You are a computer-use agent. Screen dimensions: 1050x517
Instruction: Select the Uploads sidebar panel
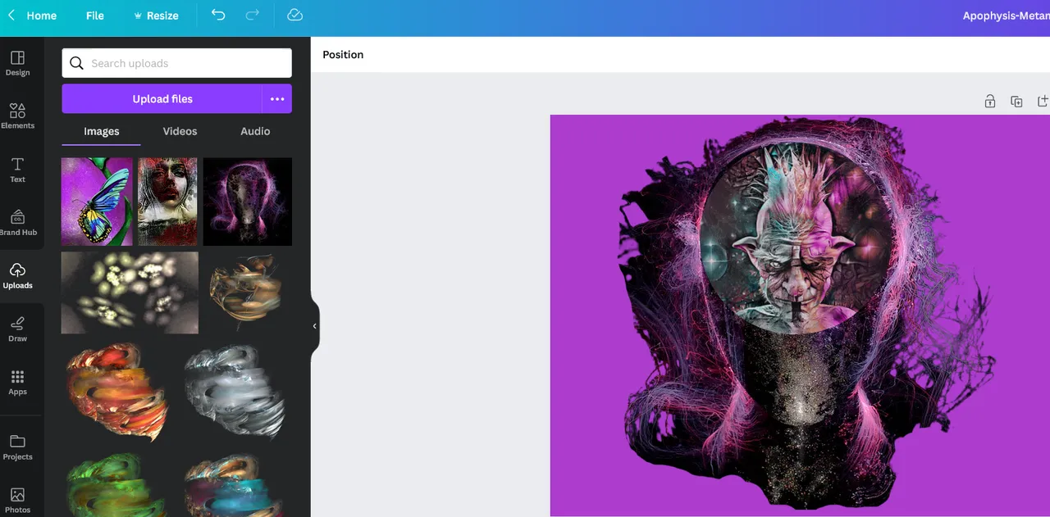coord(17,276)
